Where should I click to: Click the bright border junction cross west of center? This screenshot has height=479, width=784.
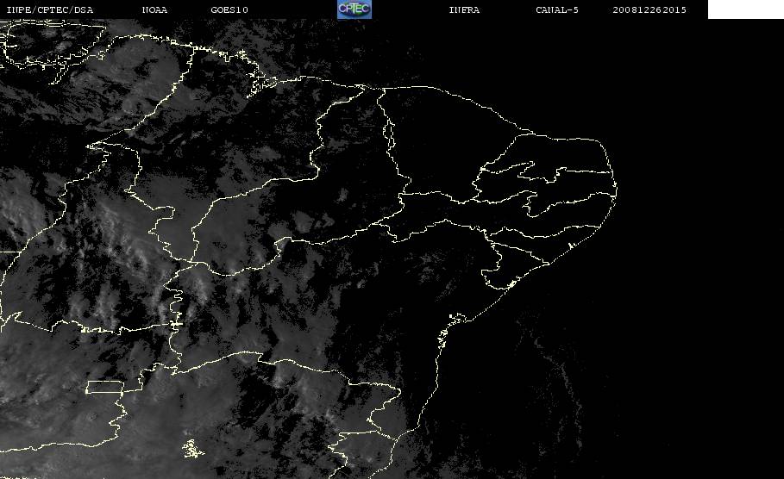[x=176, y=324]
